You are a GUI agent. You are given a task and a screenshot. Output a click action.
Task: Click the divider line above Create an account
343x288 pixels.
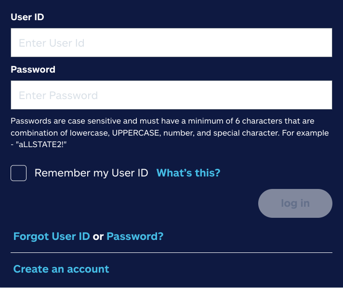coord(171,252)
